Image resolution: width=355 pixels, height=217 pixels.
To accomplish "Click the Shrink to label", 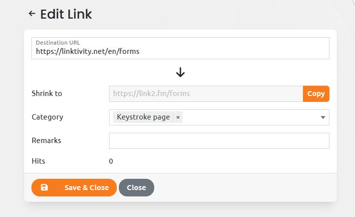I will pos(47,94).
